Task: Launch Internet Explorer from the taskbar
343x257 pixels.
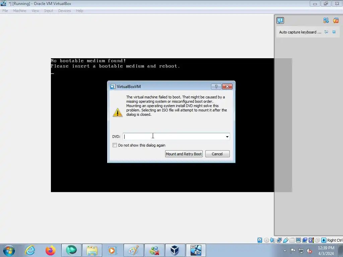Action: pyautogui.click(x=30, y=250)
